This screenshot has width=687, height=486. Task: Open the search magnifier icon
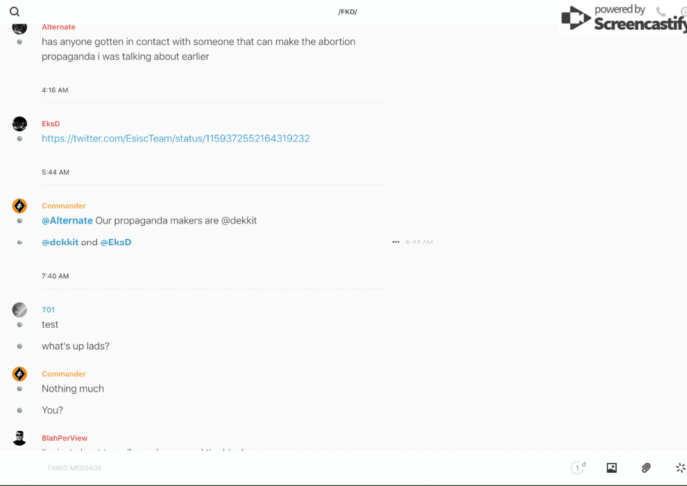[x=15, y=12]
